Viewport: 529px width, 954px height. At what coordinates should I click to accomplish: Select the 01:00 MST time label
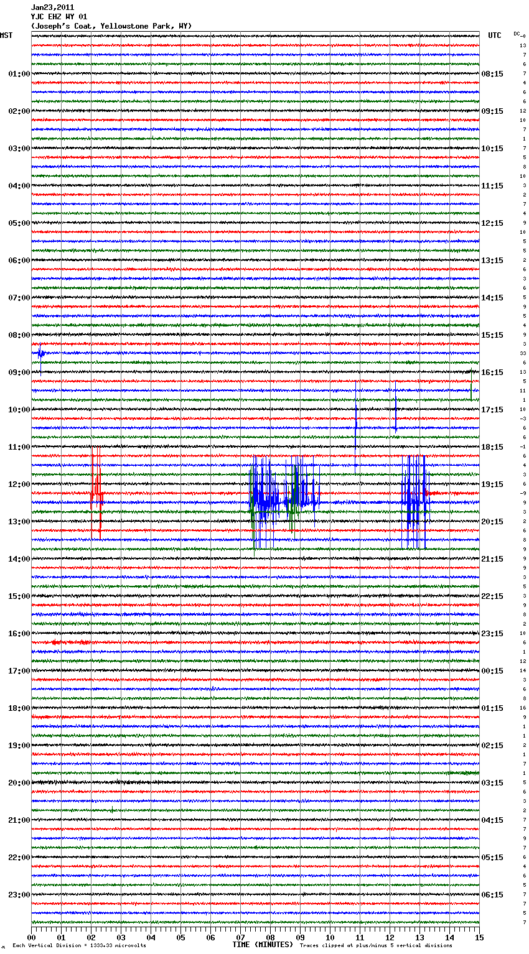pyautogui.click(x=19, y=74)
